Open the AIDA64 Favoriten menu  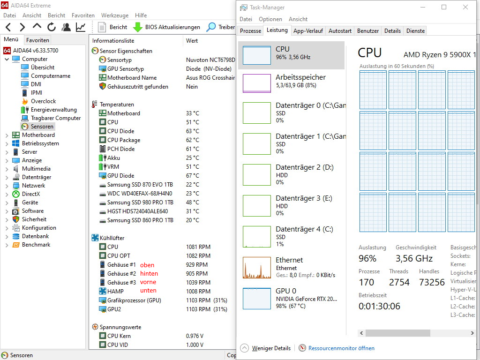click(x=83, y=15)
